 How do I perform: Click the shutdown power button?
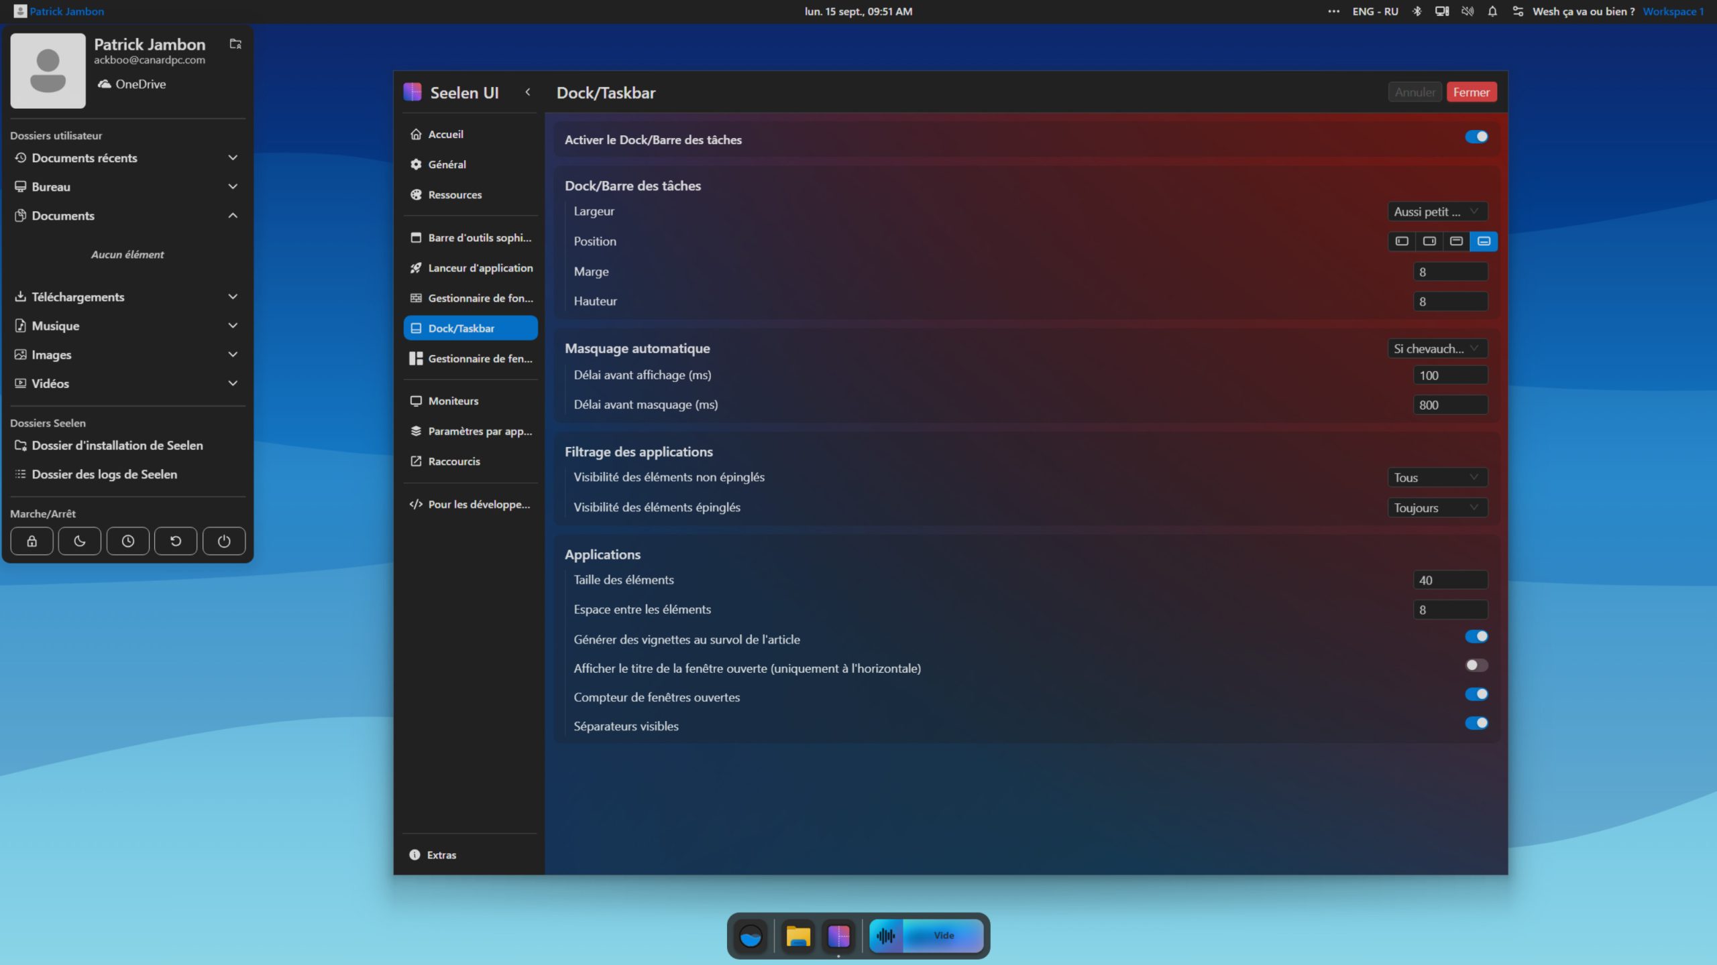pos(224,541)
